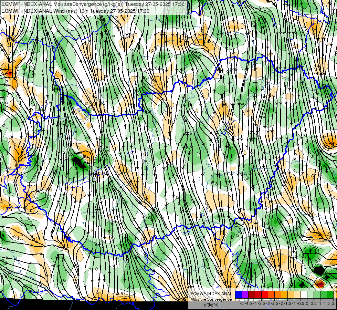The width and height of the screenshot is (337, 310).
Task: Click the legend tick value -5
Action: [x=242, y=303]
